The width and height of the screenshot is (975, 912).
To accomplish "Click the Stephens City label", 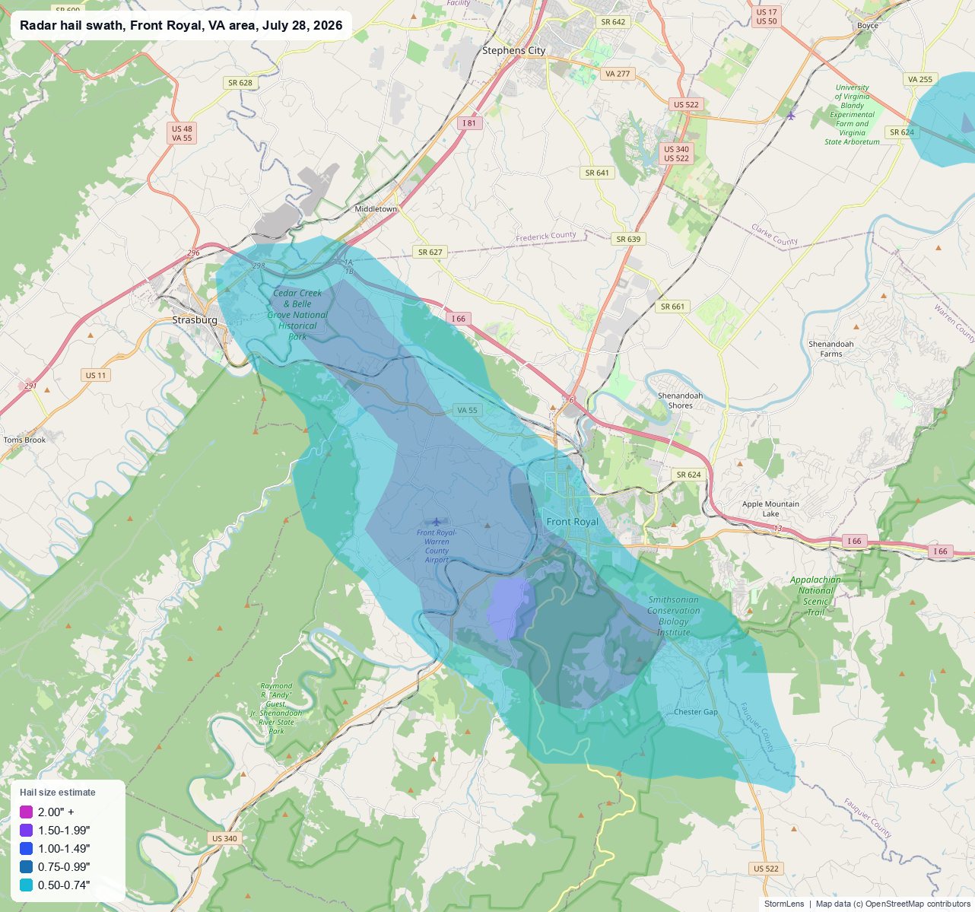I will (514, 50).
